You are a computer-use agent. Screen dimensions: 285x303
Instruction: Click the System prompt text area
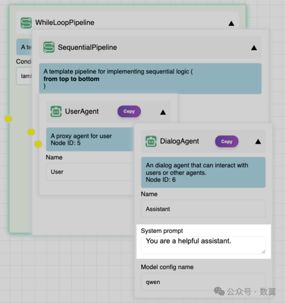203,245
